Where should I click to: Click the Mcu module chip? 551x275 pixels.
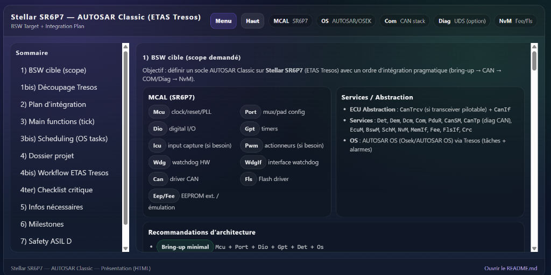(159, 112)
